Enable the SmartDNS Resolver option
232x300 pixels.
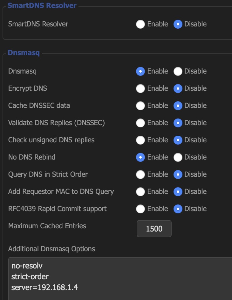(140, 24)
